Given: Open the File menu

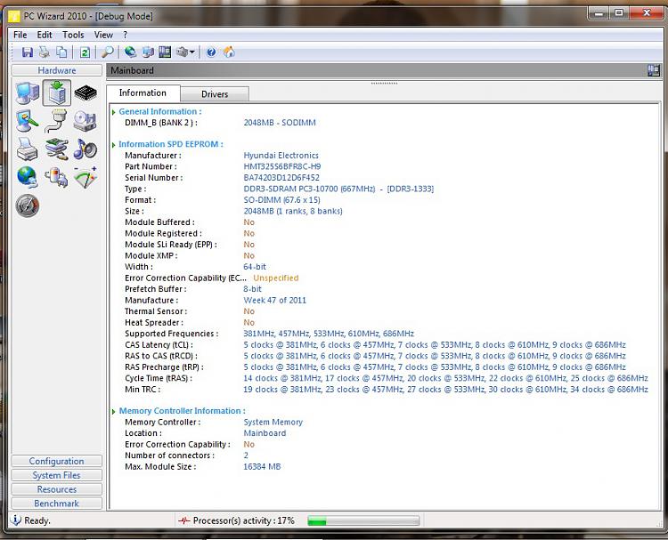Looking at the screenshot, I should coord(20,35).
